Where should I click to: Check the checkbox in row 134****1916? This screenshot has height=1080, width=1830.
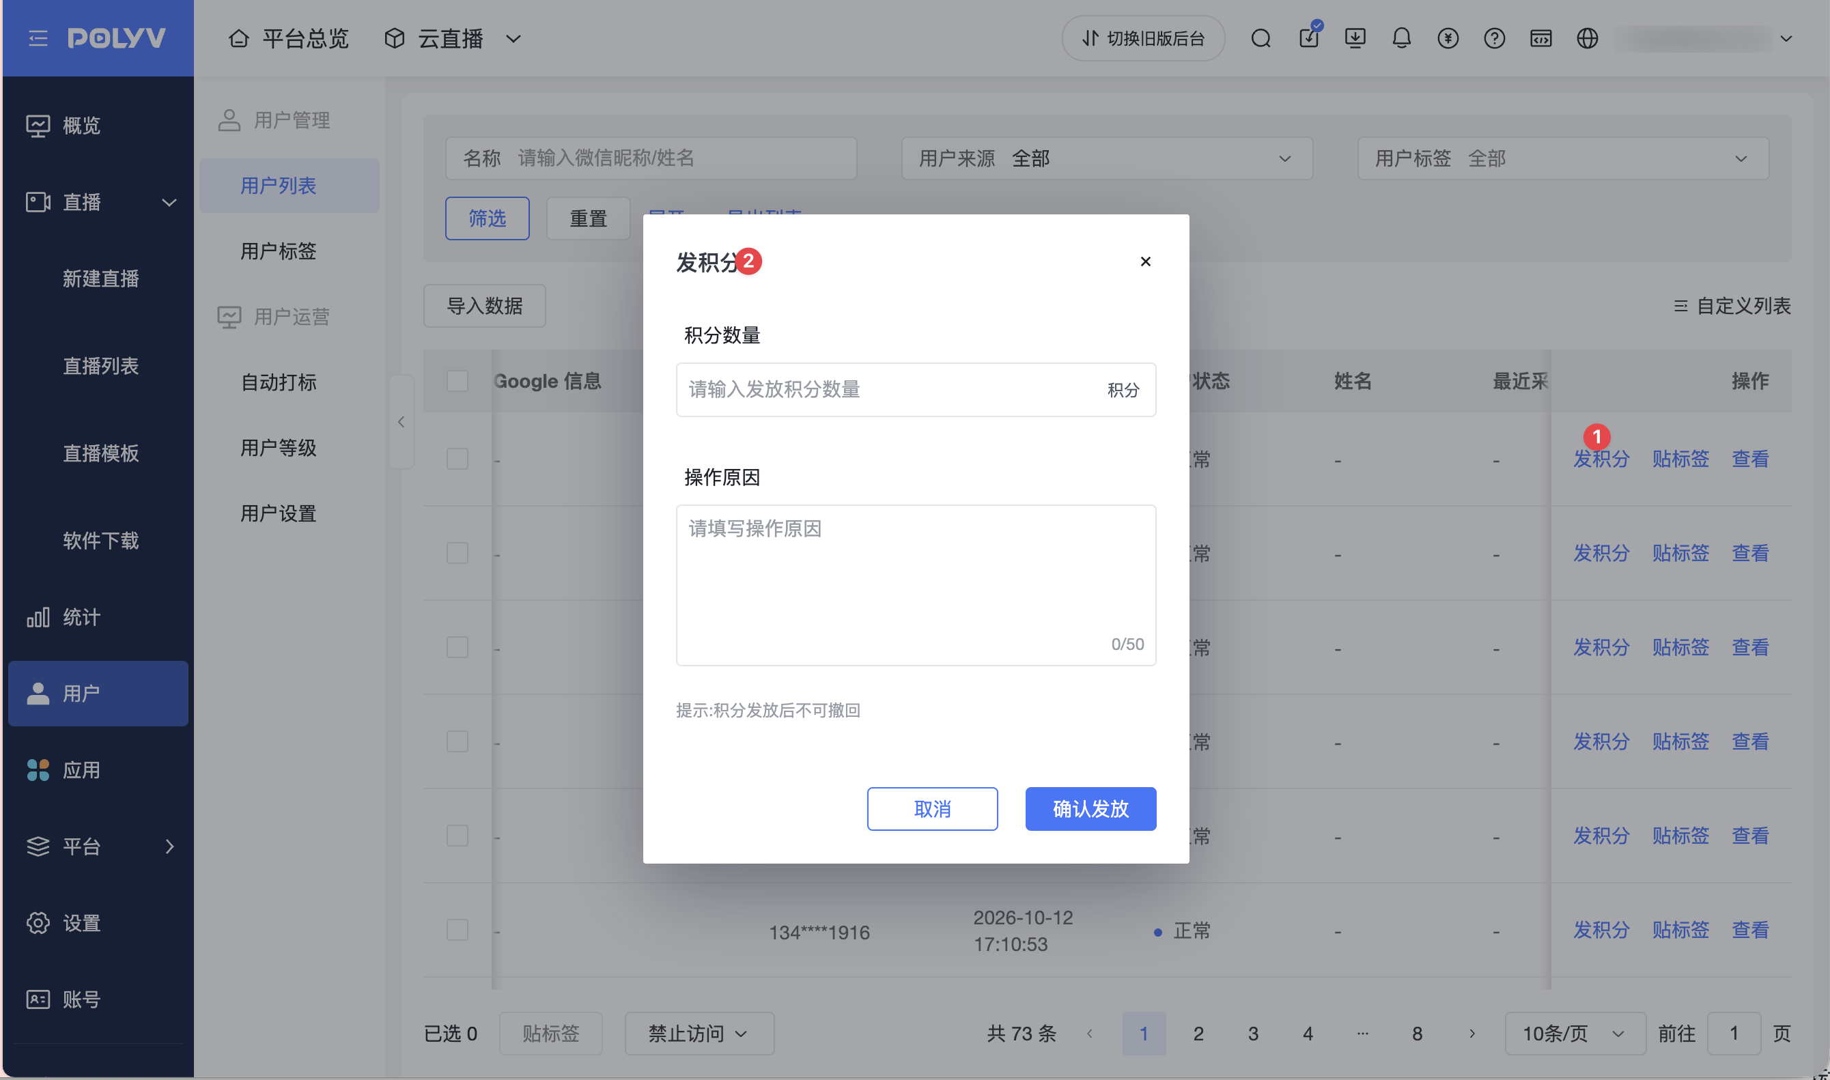[457, 929]
